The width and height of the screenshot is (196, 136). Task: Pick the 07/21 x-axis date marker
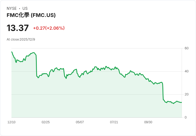click(x=114, y=122)
